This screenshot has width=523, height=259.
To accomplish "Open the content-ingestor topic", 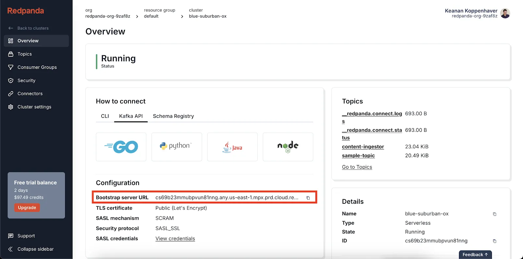I will (363, 147).
